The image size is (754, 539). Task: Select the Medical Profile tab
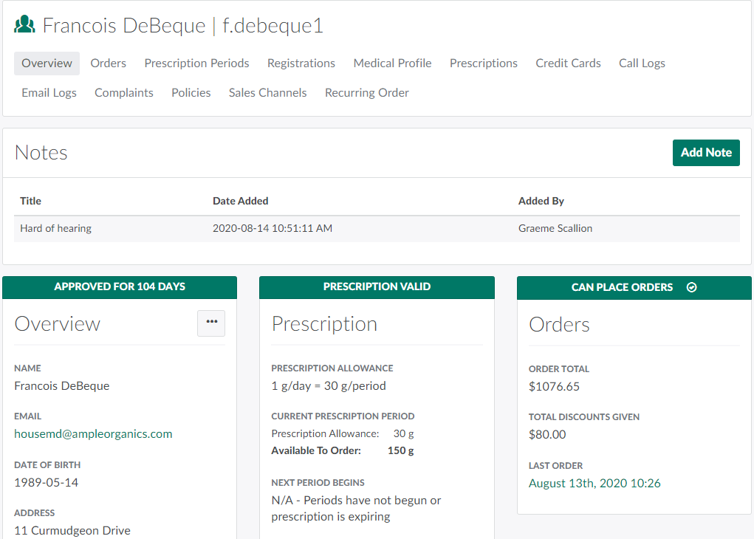392,63
